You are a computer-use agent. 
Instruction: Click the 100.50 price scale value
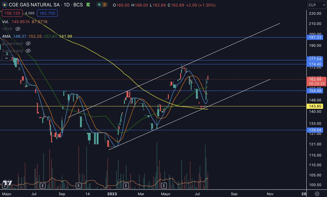(315, 185)
